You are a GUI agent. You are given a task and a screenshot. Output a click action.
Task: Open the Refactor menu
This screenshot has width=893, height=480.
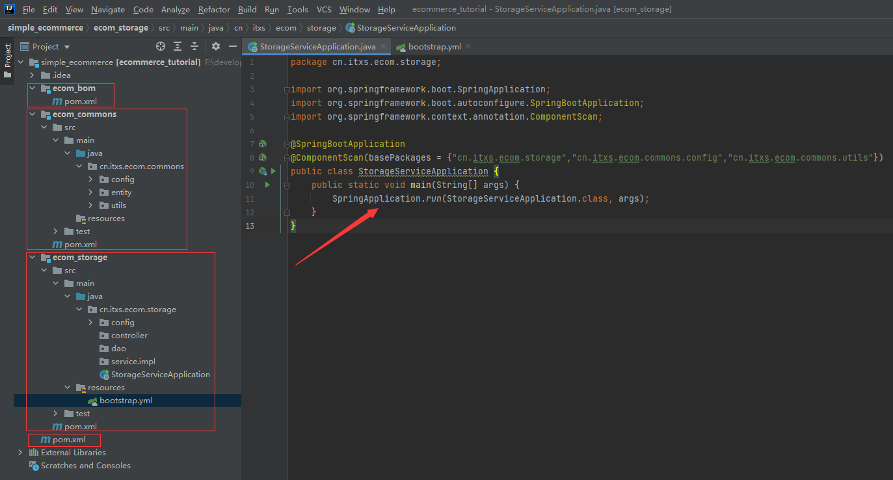coord(214,9)
